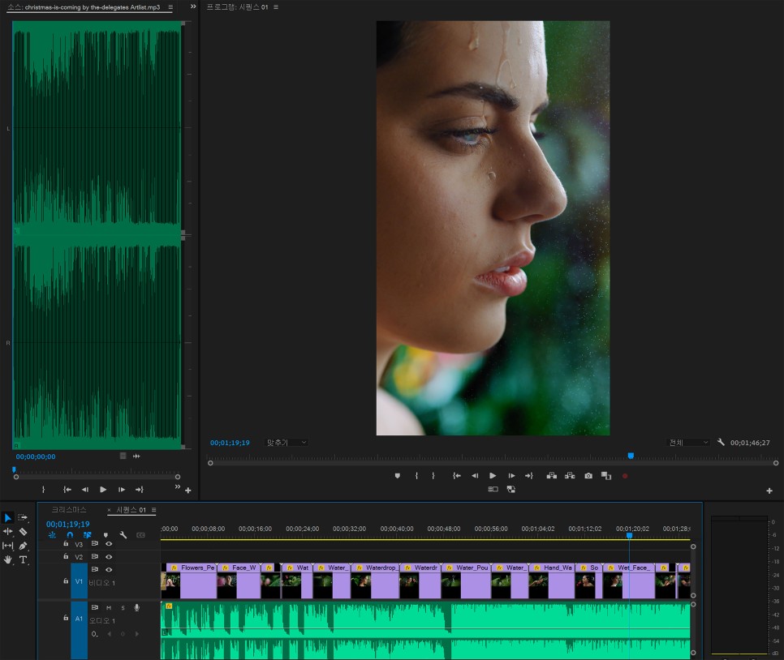Screen dimensions: 784x660
Task: Solo A1 track with S button
Action: coord(123,607)
